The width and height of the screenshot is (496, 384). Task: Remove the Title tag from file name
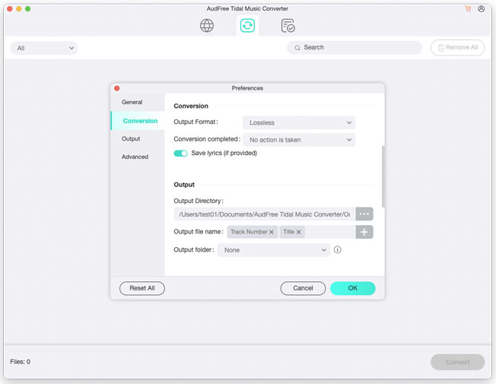[298, 232]
